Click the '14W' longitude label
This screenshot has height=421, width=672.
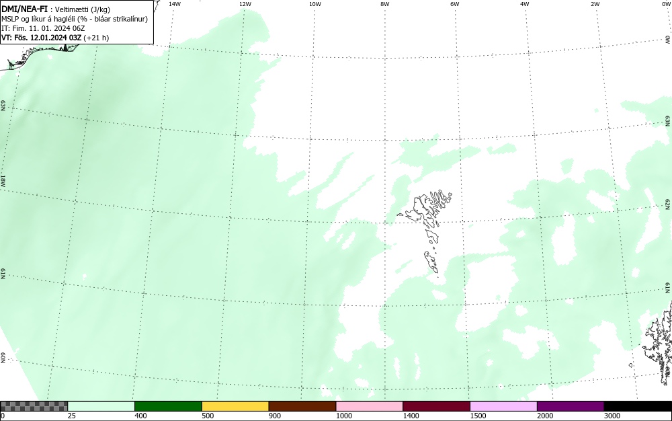(175, 4)
